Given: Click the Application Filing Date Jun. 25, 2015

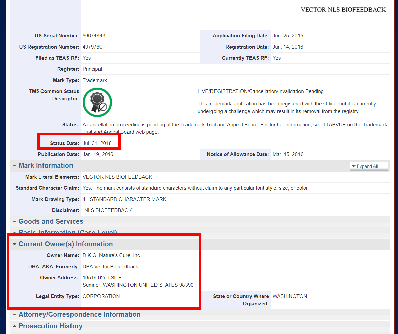Looking at the screenshot, I should [288, 36].
